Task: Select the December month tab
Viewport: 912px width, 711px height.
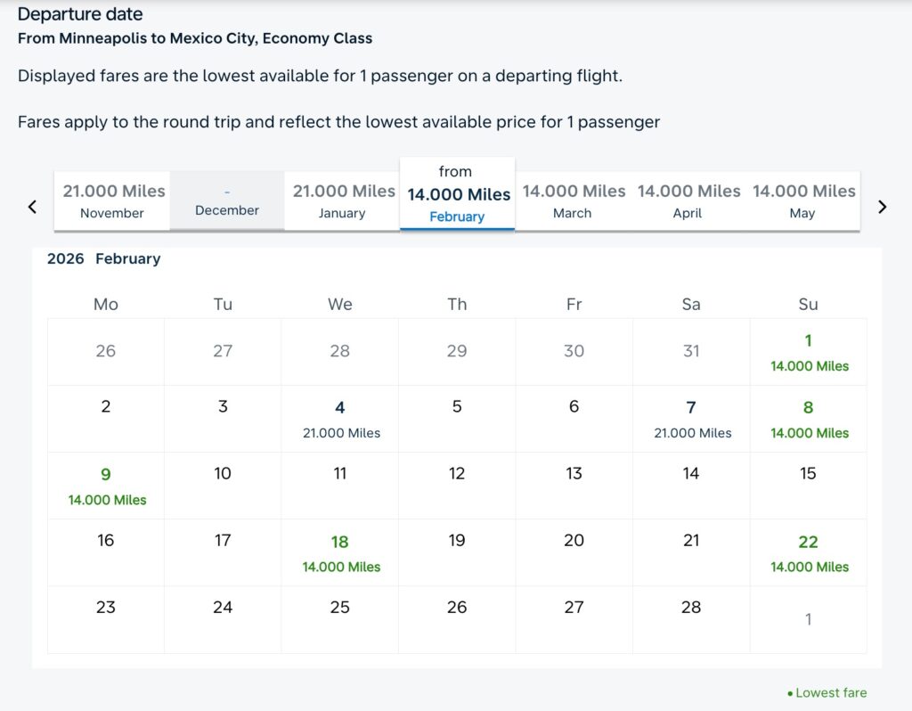Action: pyautogui.click(x=226, y=200)
